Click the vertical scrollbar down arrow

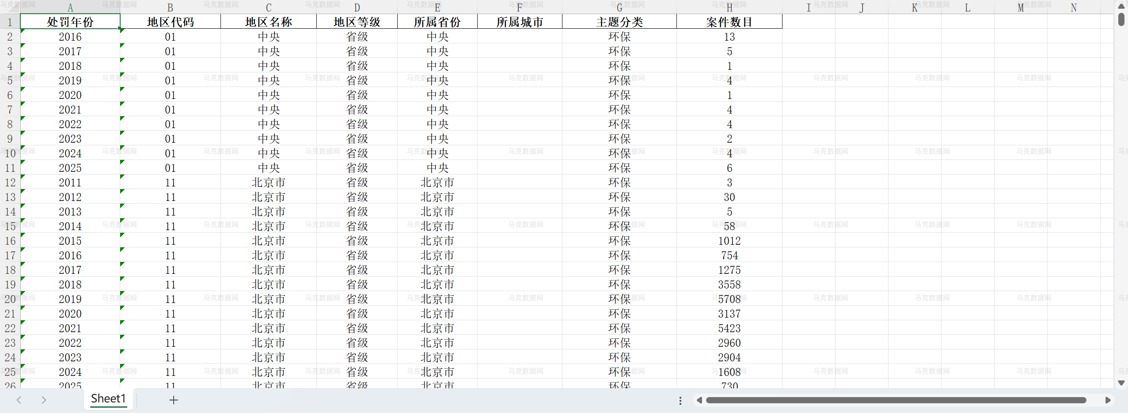click(1121, 383)
